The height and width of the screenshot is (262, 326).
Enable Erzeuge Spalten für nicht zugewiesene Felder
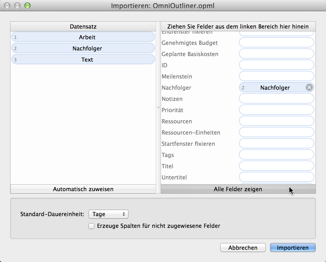[x=91, y=226]
